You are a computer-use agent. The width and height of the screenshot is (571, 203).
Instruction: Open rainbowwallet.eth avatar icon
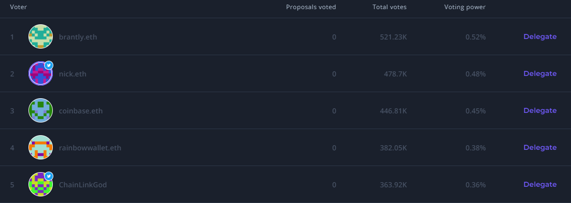(x=41, y=147)
